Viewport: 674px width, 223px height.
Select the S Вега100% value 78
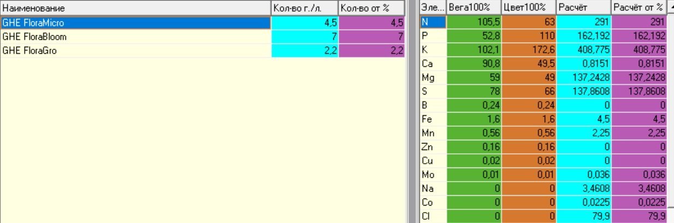474,91
